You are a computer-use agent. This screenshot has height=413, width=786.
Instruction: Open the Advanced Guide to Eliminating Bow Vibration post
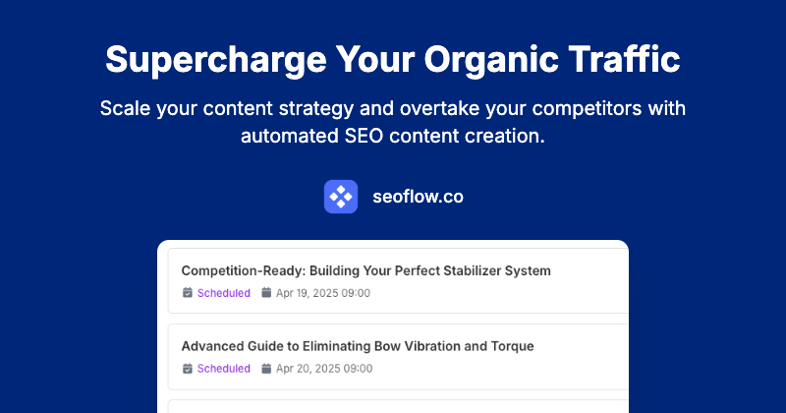(x=357, y=346)
